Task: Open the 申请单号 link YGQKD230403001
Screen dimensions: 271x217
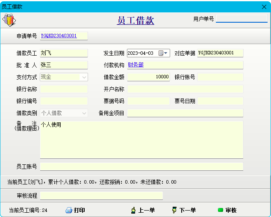Action: [59, 36]
